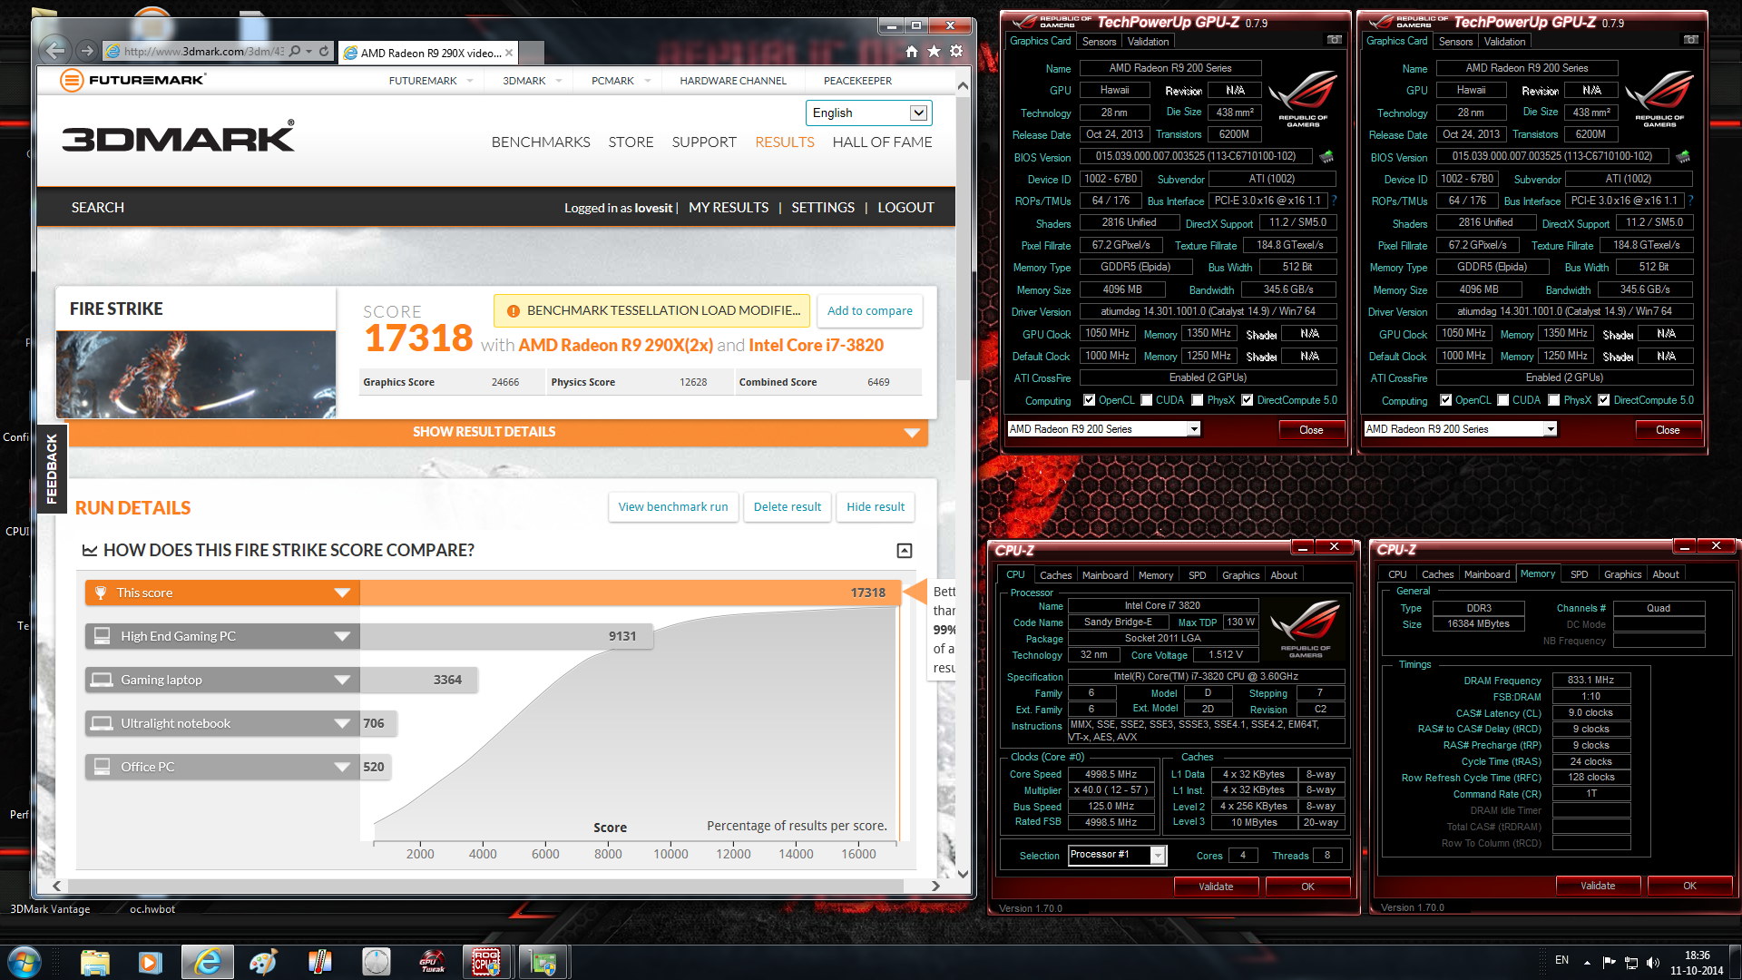Viewport: 1742px width, 980px height.
Task: Expand Show Result Details arrow
Action: (912, 433)
